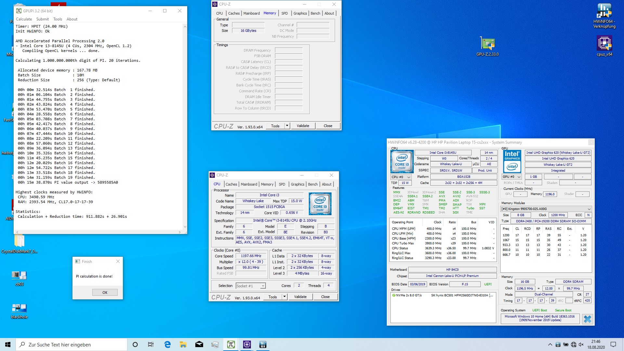Open the Tools menu in GPUPI
This screenshot has width=624, height=351.
click(58, 19)
